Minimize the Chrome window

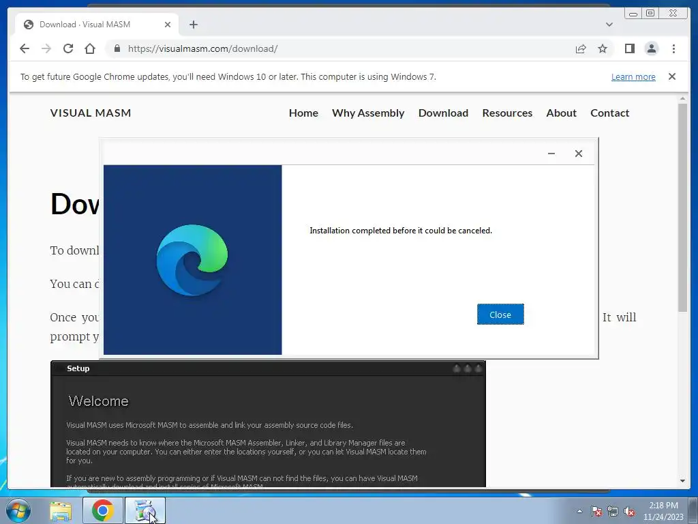tap(633, 14)
